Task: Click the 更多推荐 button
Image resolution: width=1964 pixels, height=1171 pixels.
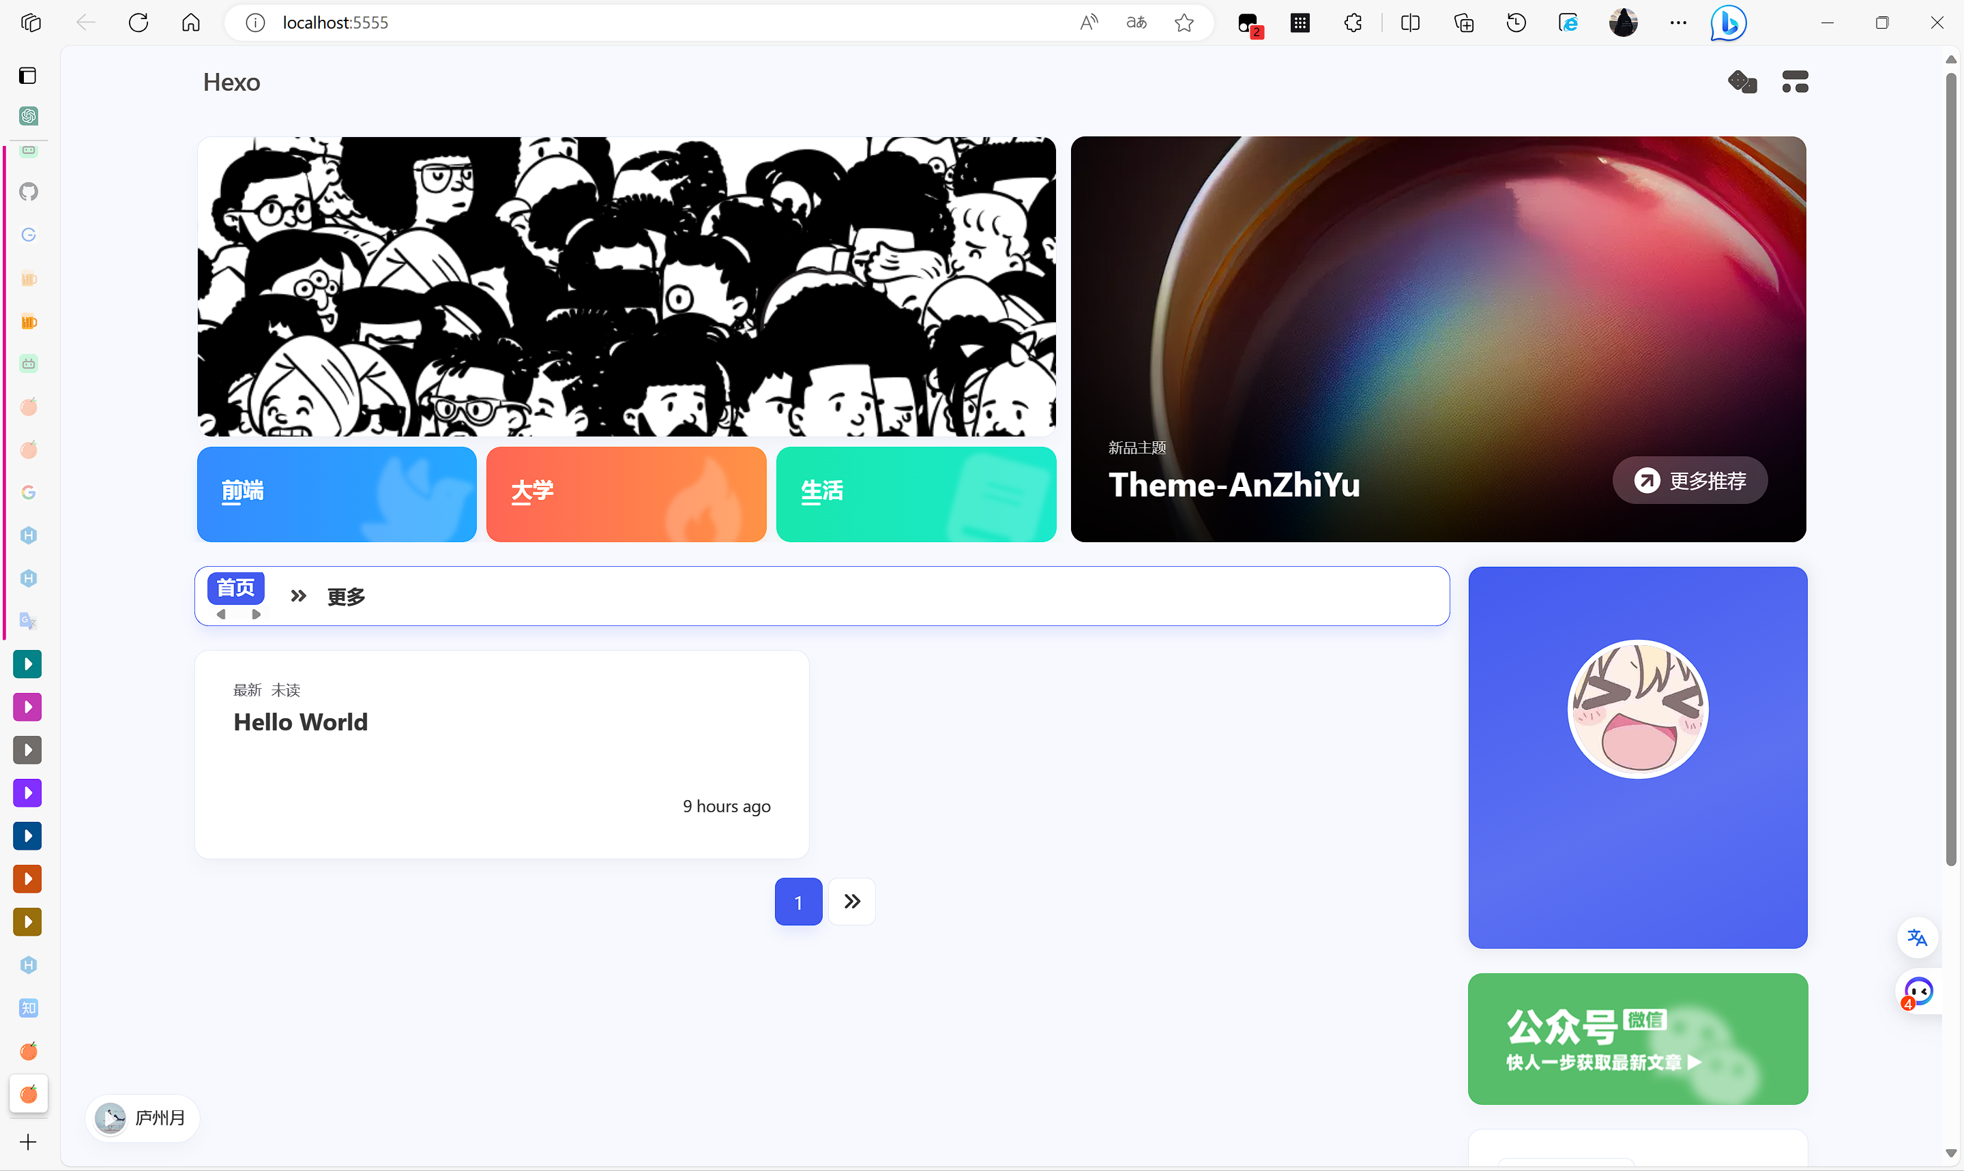Action: pos(1689,479)
